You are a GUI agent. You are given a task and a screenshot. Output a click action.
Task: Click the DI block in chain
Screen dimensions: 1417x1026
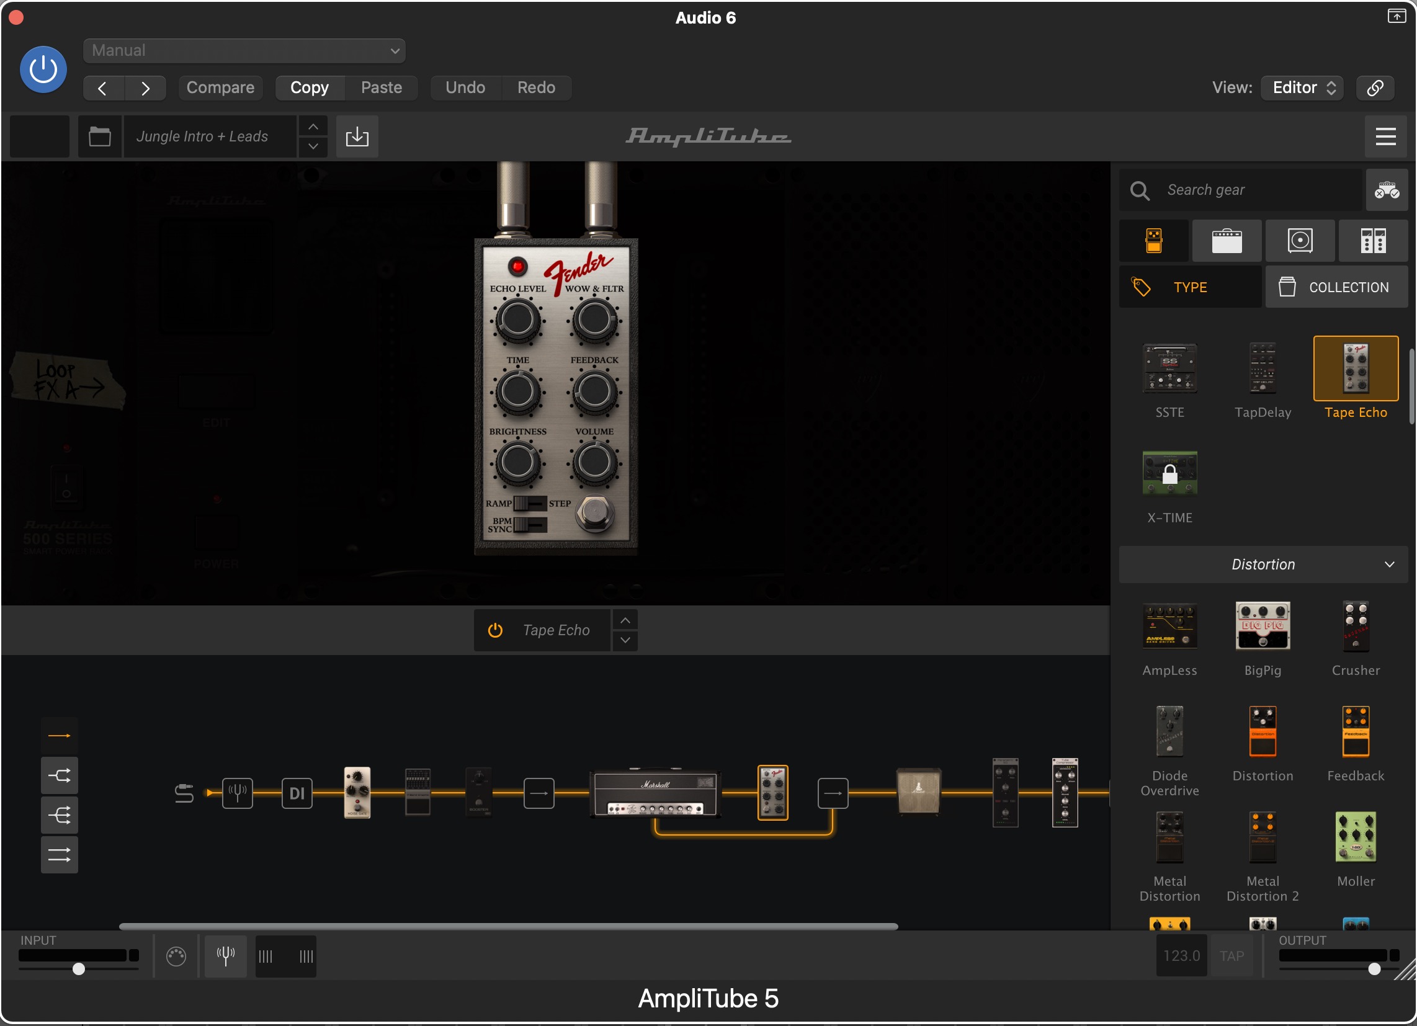click(297, 793)
